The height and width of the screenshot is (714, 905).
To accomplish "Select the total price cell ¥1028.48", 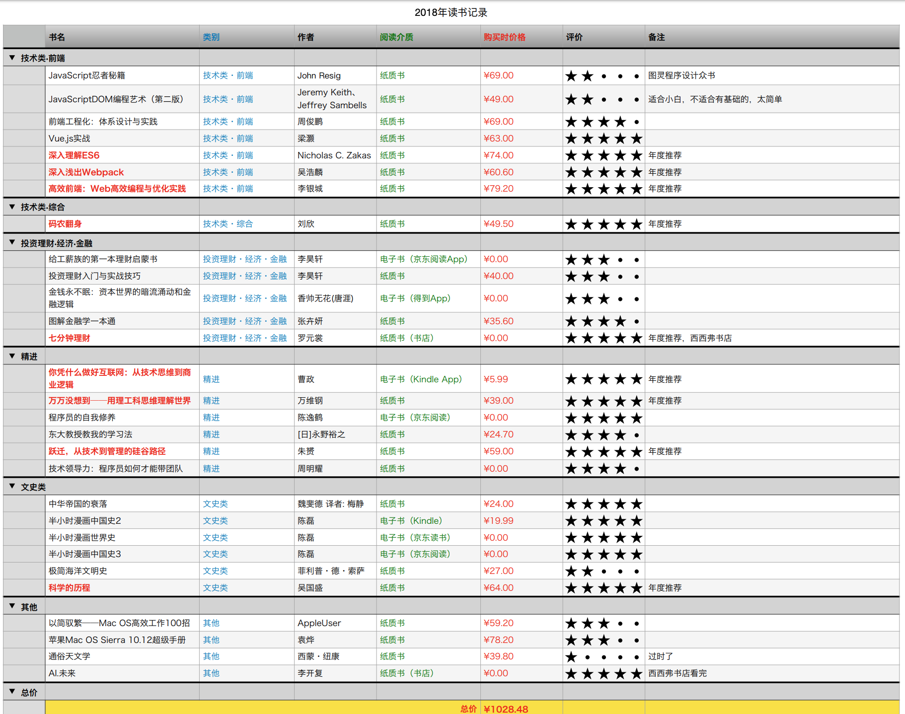I will [x=522, y=708].
